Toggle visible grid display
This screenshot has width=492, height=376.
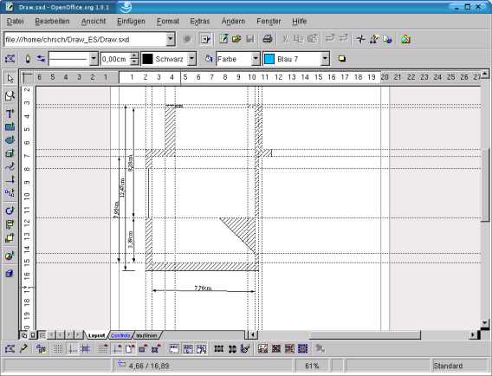coord(58,348)
